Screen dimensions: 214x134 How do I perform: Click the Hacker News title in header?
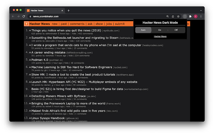coord(39,24)
